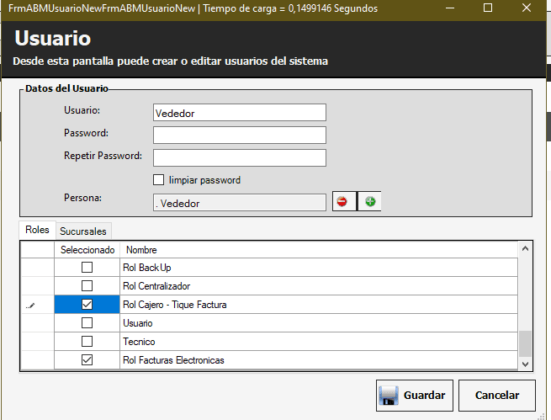Screen dimensions: 551x420
Task: Uncheck Rol Facturas Electronicas checkbox
Action: 87,360
